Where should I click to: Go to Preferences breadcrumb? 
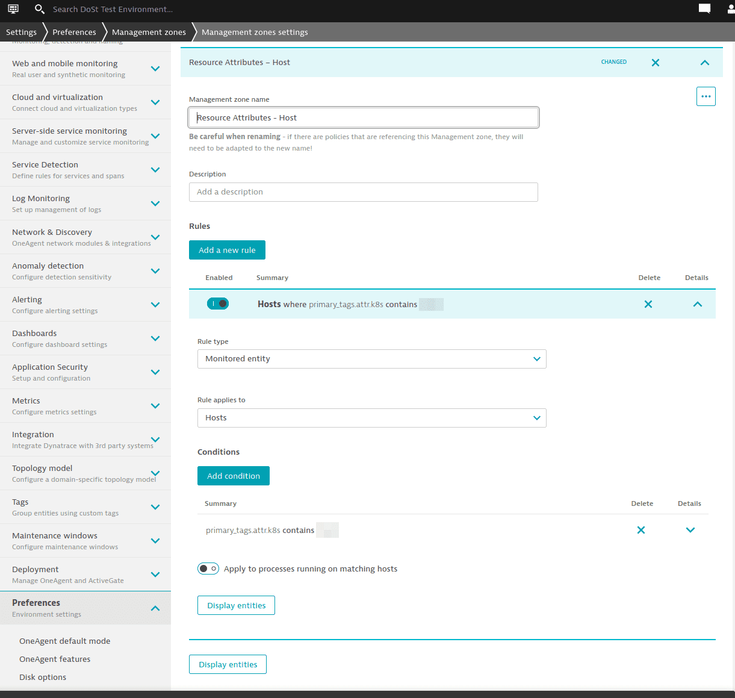74,32
